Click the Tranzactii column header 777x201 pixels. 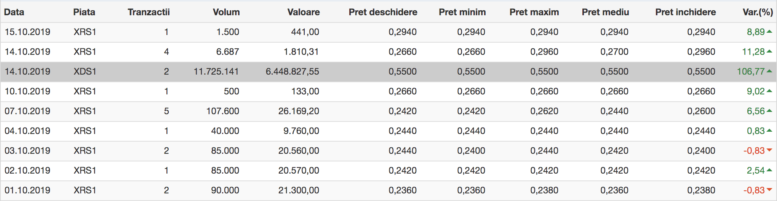click(149, 12)
